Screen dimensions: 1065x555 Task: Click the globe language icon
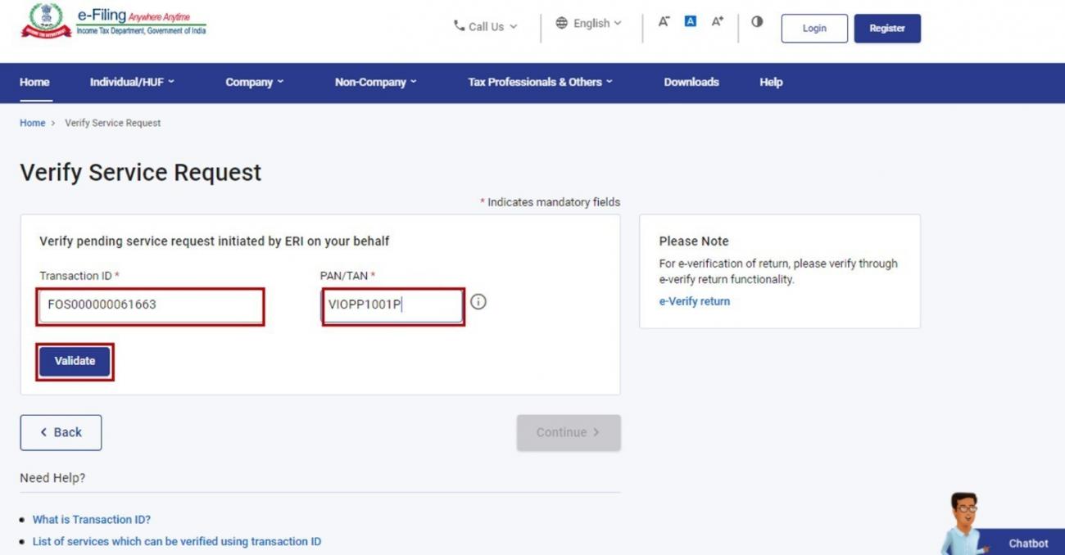coord(561,23)
